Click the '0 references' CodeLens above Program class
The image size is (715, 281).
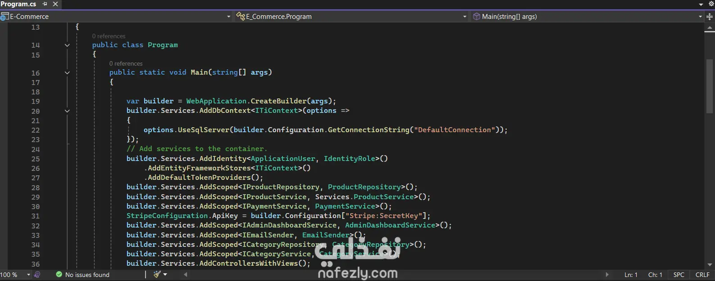109,36
